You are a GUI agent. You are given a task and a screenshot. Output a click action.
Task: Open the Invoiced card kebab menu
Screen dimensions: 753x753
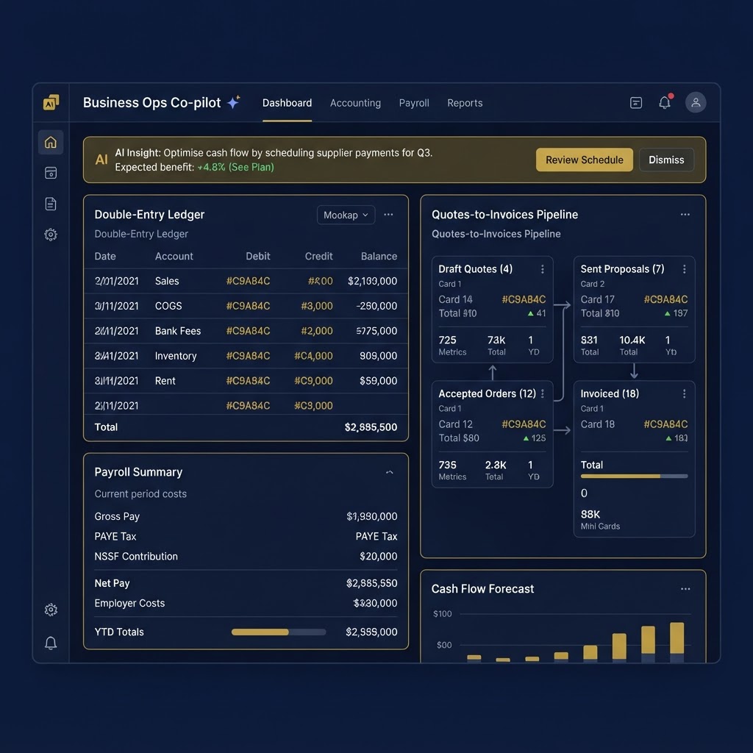pyautogui.click(x=685, y=394)
